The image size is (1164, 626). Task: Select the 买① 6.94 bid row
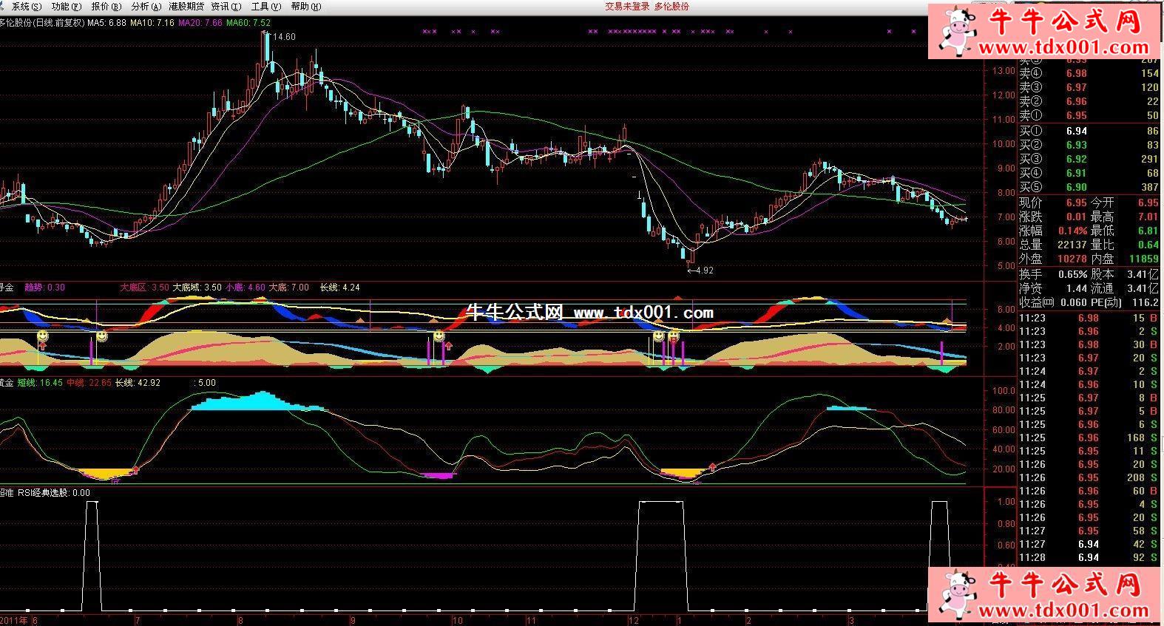coord(1089,132)
